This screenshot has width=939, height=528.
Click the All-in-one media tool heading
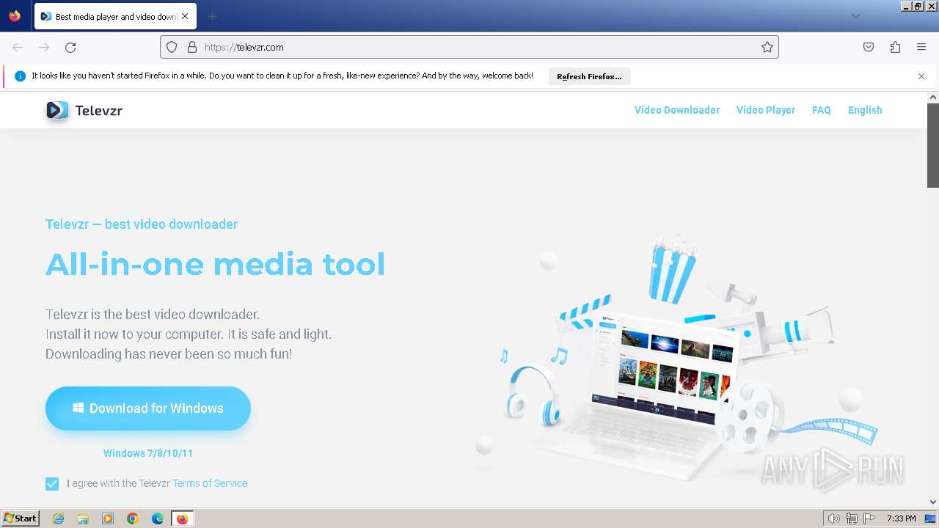coord(215,264)
